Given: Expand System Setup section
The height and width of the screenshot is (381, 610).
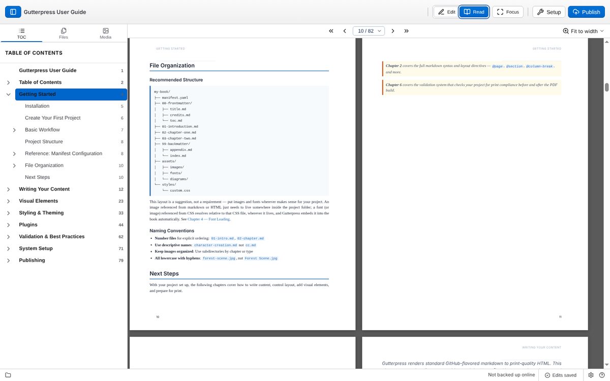Looking at the screenshot, I should (8, 248).
